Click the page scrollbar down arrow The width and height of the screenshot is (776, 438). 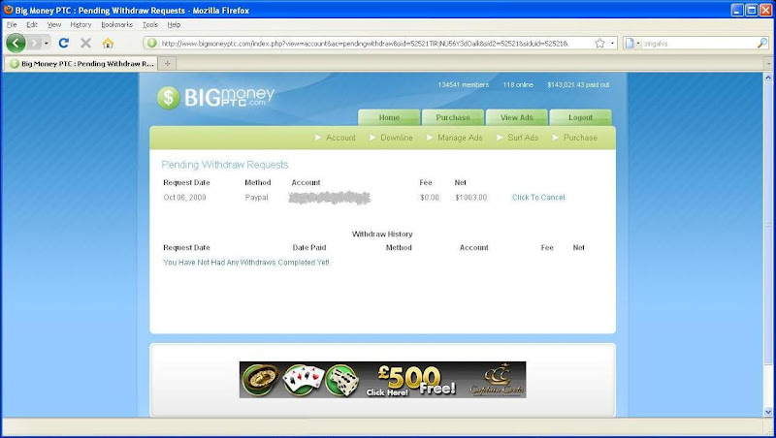pos(768,411)
